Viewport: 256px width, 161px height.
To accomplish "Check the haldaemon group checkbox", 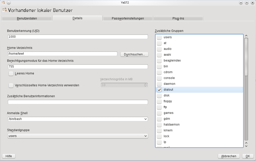I will 159,125.
